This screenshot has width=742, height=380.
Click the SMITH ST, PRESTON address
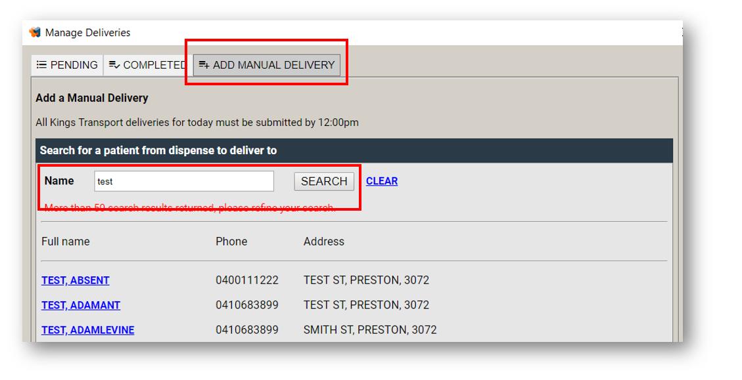tap(370, 330)
